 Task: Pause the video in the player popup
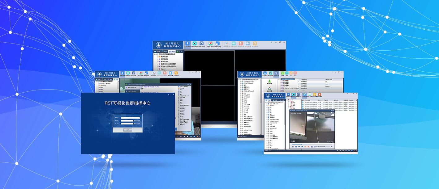pos(293,146)
